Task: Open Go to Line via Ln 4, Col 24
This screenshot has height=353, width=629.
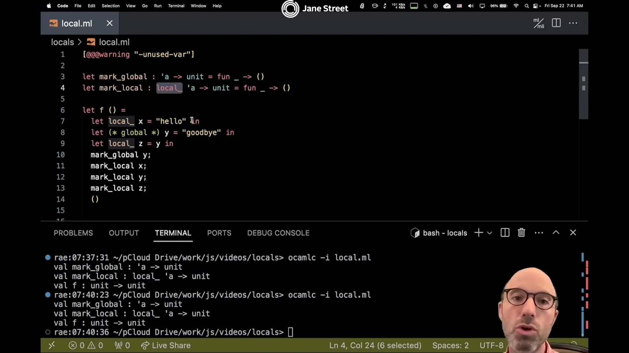Action: 375,346
